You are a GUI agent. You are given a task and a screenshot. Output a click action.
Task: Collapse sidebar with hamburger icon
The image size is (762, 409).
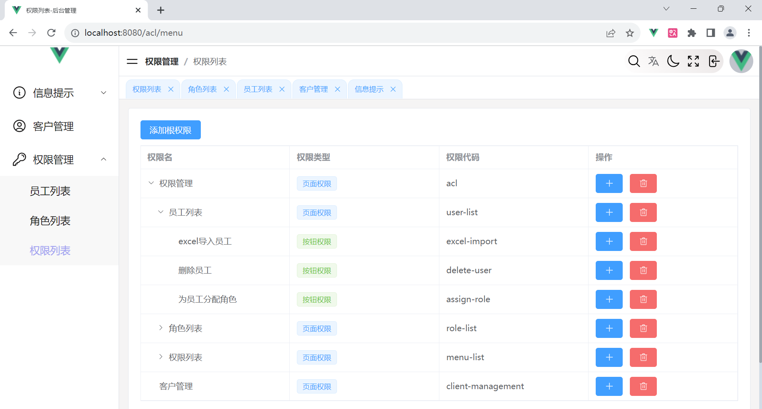point(132,62)
